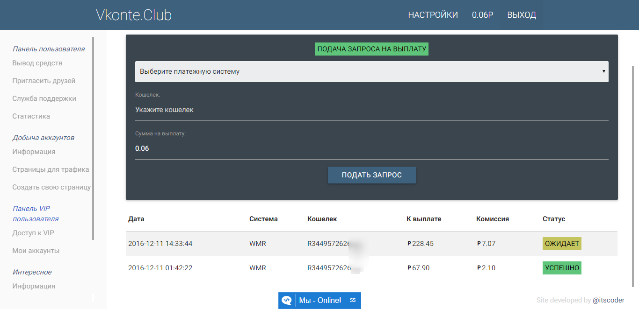This screenshot has width=639, height=309.
Task: Click the wallet input field
Action: [372, 110]
